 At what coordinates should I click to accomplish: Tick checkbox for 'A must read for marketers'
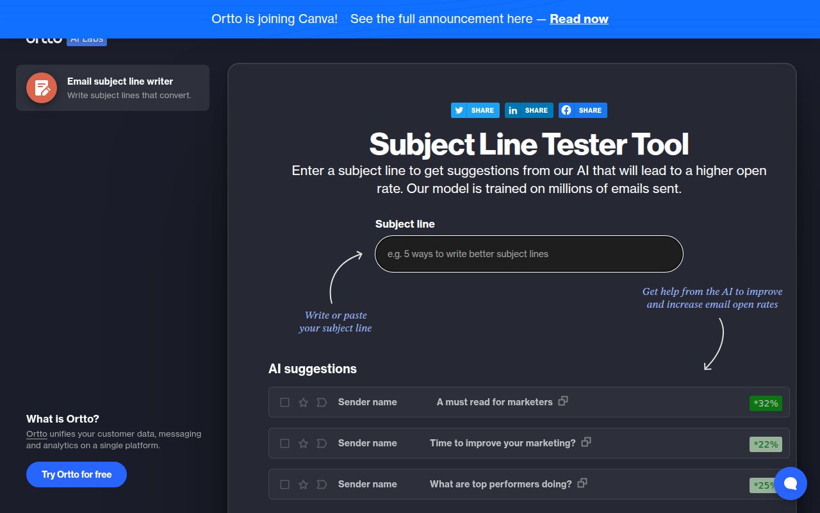pos(285,402)
